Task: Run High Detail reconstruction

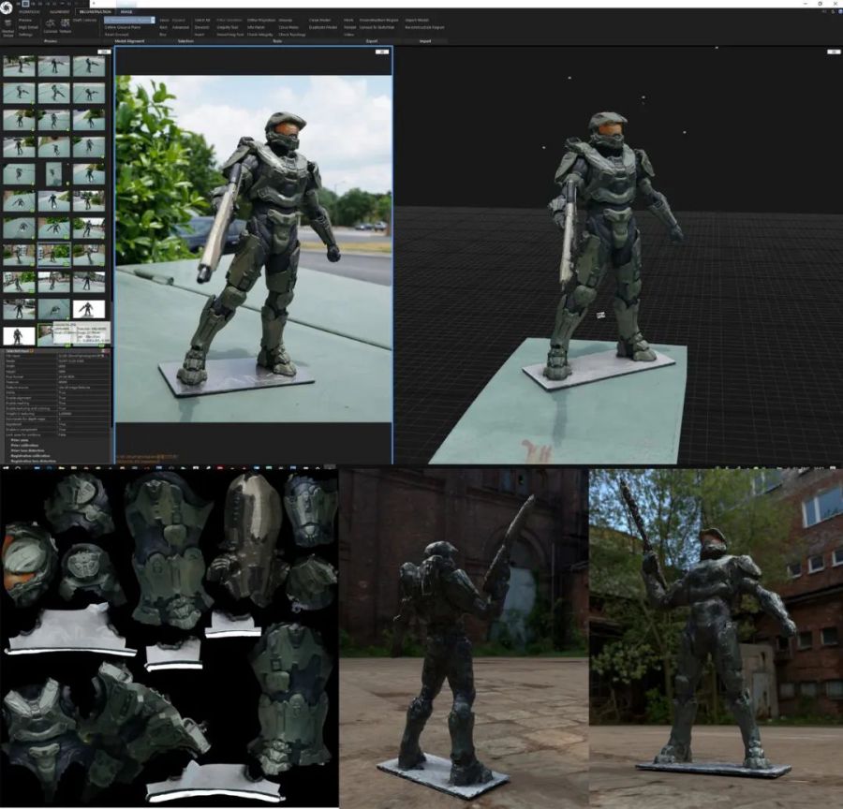Action: pyautogui.click(x=28, y=27)
